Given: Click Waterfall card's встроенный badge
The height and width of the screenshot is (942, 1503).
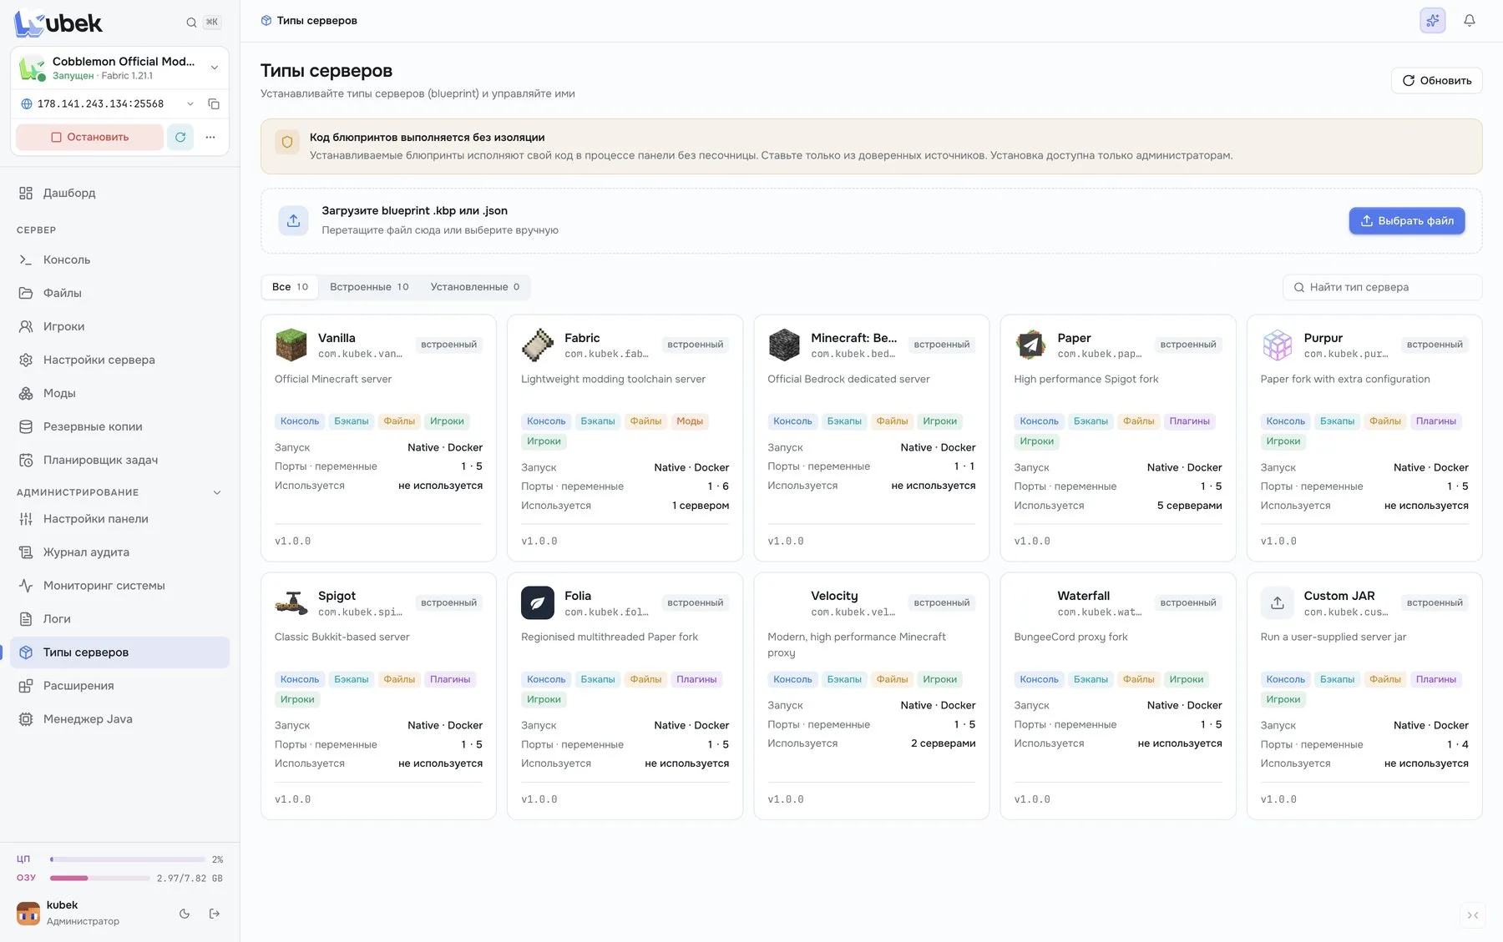Looking at the screenshot, I should (1187, 602).
